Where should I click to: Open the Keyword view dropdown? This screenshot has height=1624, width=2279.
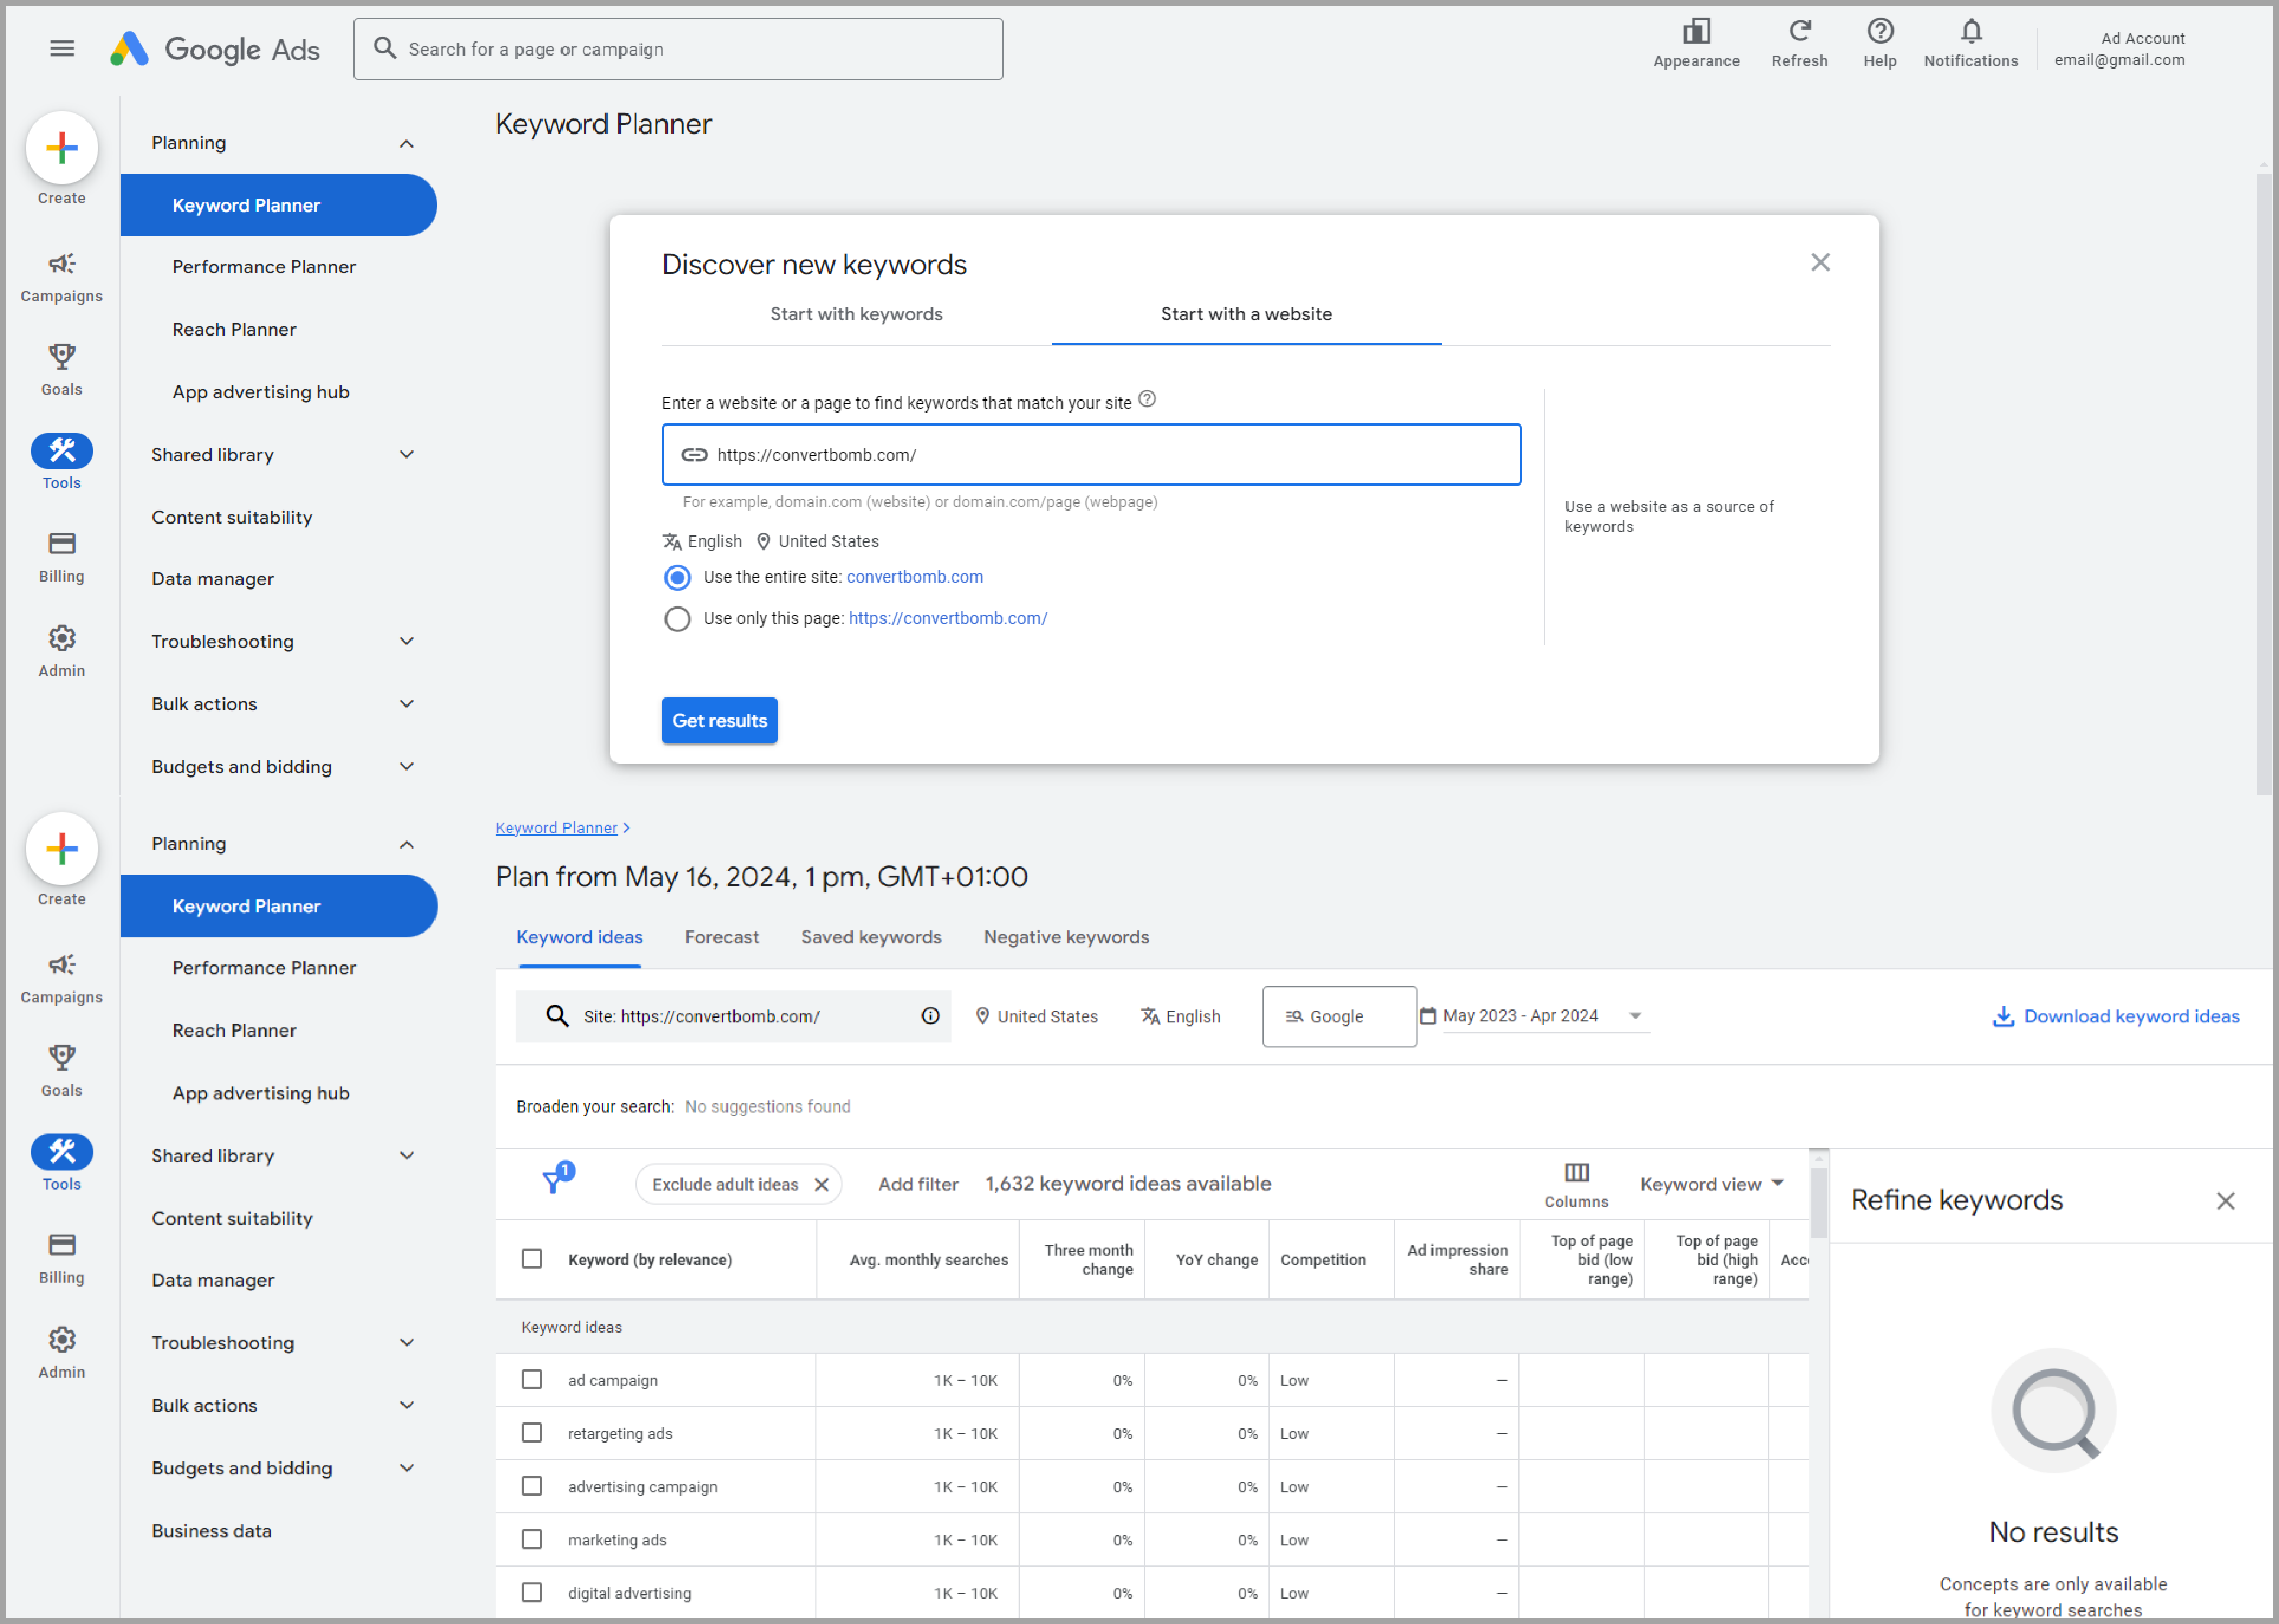(1711, 1184)
